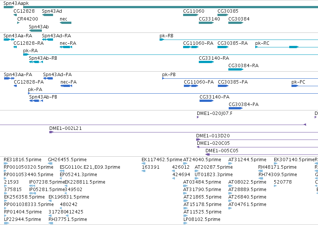Select the RH74309.5prime EST label
318x225 pixels.
278,175
